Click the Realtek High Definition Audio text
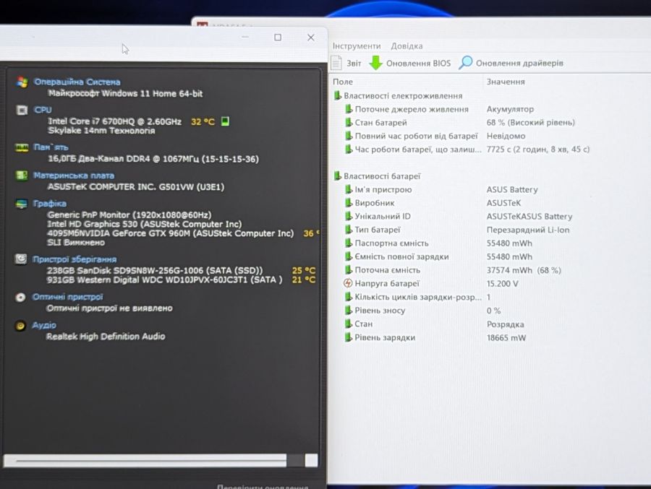Screen dimensions: 651x489 click(x=106, y=337)
